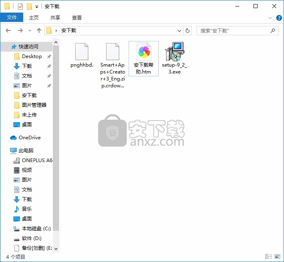Maximize the 安下载 window
Viewport: 284px width, 262px height.
point(256,6)
